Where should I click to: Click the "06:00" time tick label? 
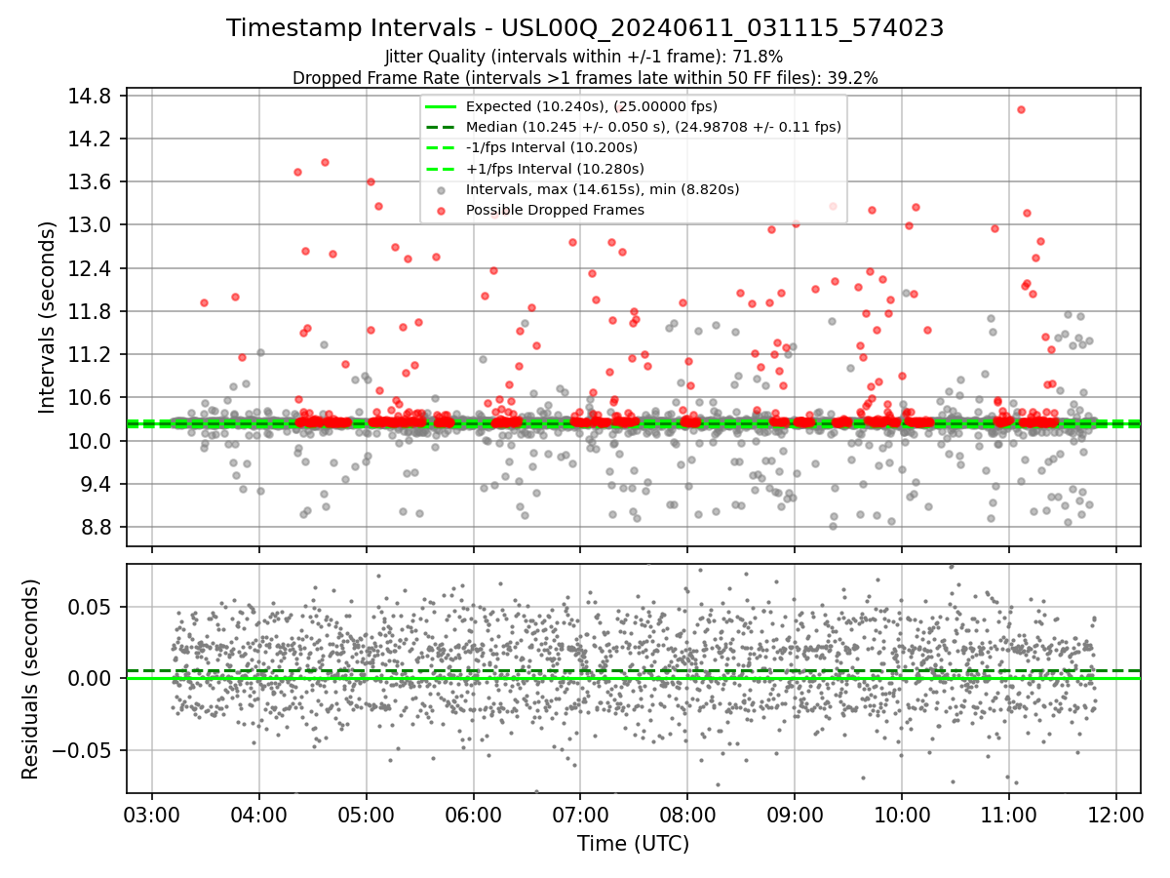(473, 814)
